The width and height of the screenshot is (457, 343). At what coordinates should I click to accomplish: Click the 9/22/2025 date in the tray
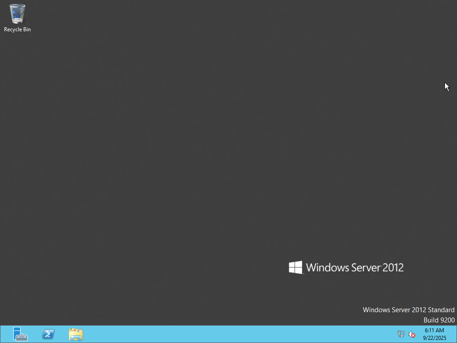pos(434,338)
